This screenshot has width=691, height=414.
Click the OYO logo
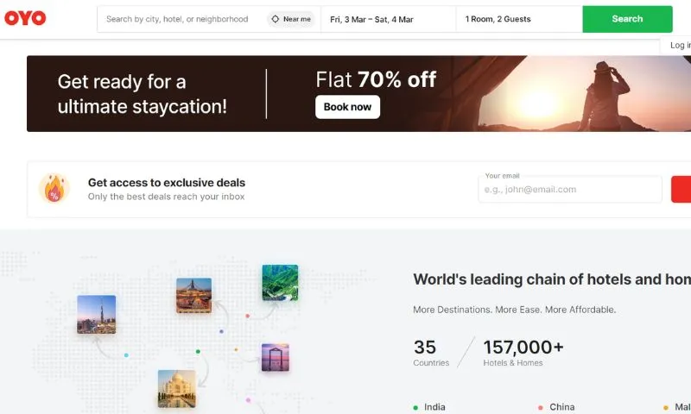[x=25, y=18]
